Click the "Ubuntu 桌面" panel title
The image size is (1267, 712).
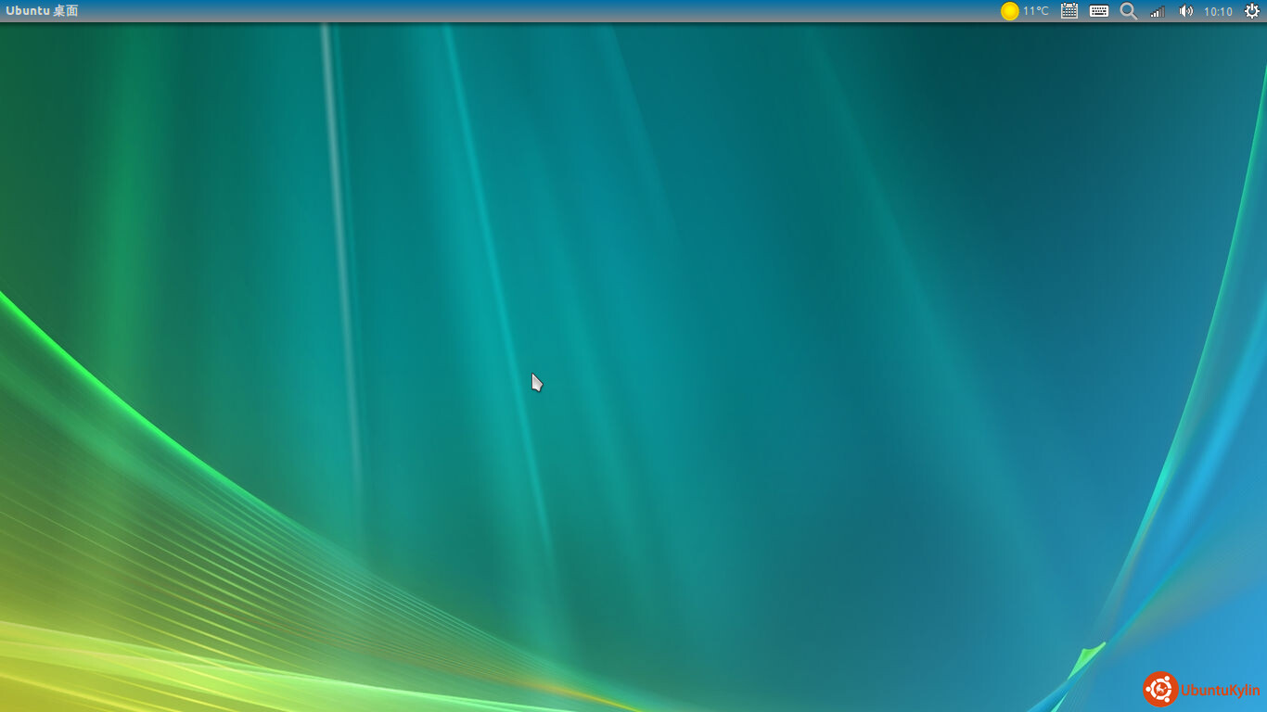point(42,11)
